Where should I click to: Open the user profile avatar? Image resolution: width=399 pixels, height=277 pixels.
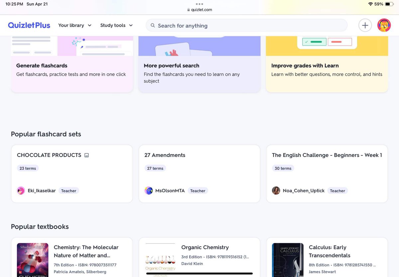click(384, 25)
